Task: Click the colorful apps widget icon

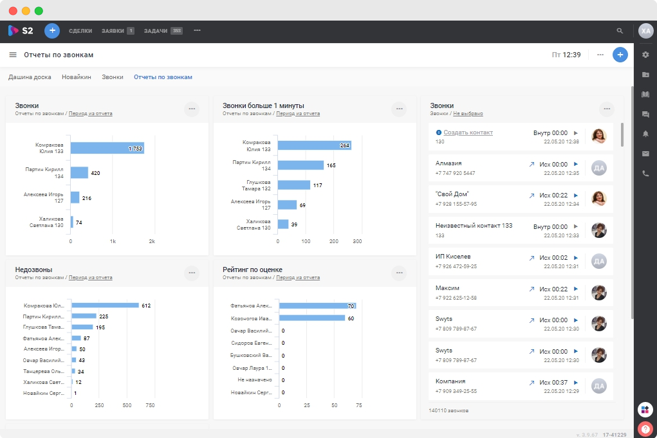Action: click(x=645, y=409)
